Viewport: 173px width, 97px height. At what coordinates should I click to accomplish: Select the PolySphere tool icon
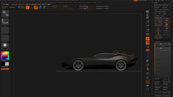[x=167, y=29]
